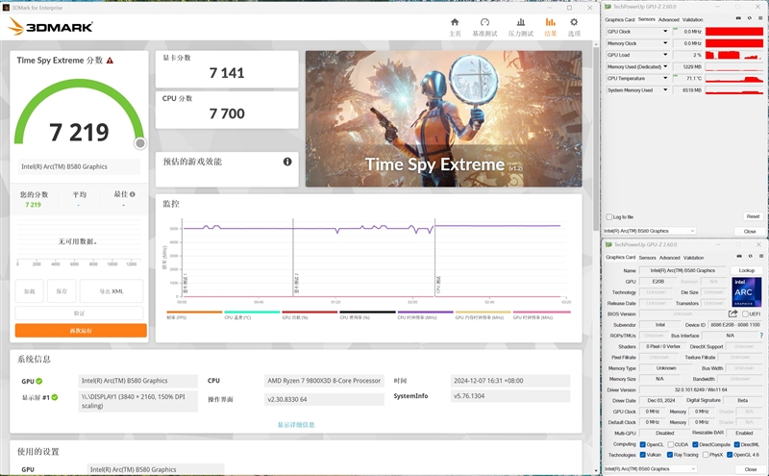Open Memory Clock sensor dropdown arrow
This screenshot has width=769, height=476.
point(665,43)
